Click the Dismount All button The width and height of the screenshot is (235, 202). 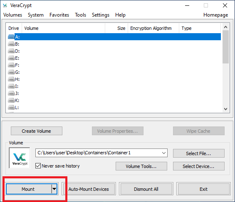pos(146,189)
